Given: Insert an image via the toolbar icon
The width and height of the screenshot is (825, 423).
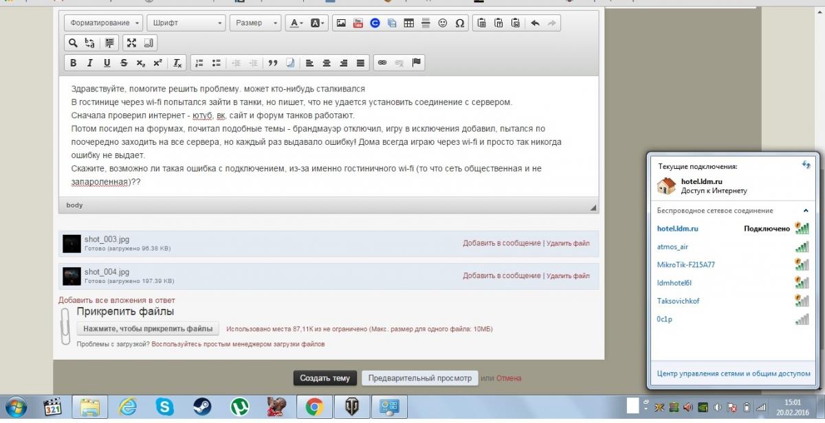Looking at the screenshot, I should point(340,23).
